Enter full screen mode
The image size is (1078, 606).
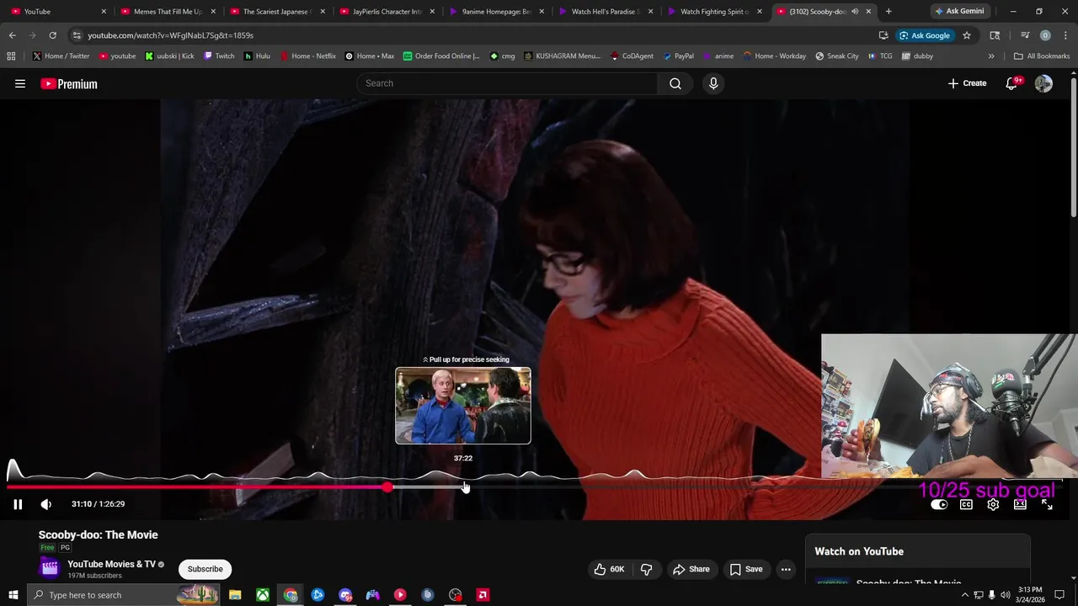click(x=1047, y=504)
